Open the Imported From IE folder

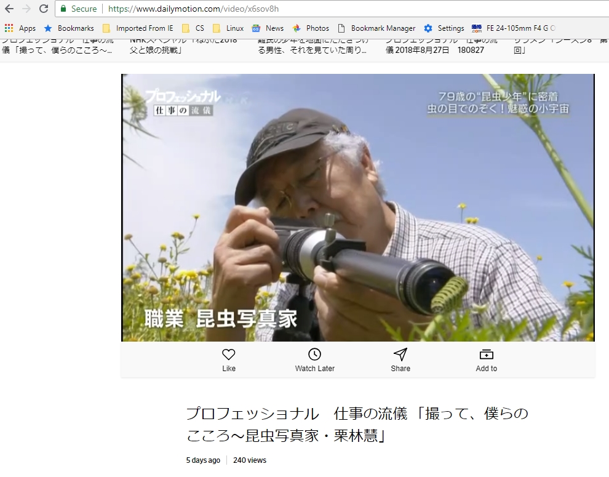(x=138, y=28)
